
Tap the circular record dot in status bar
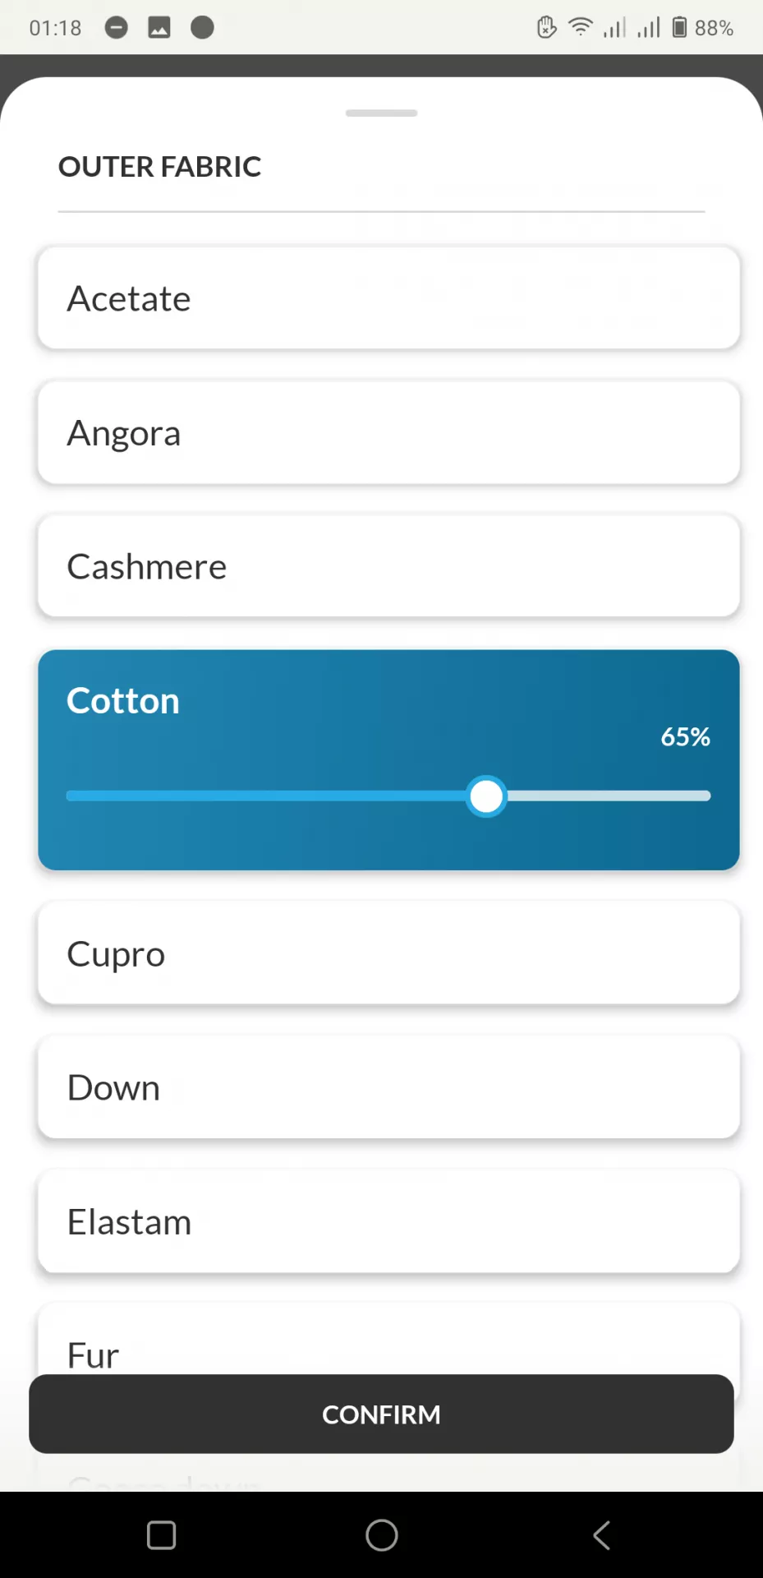pos(202,28)
